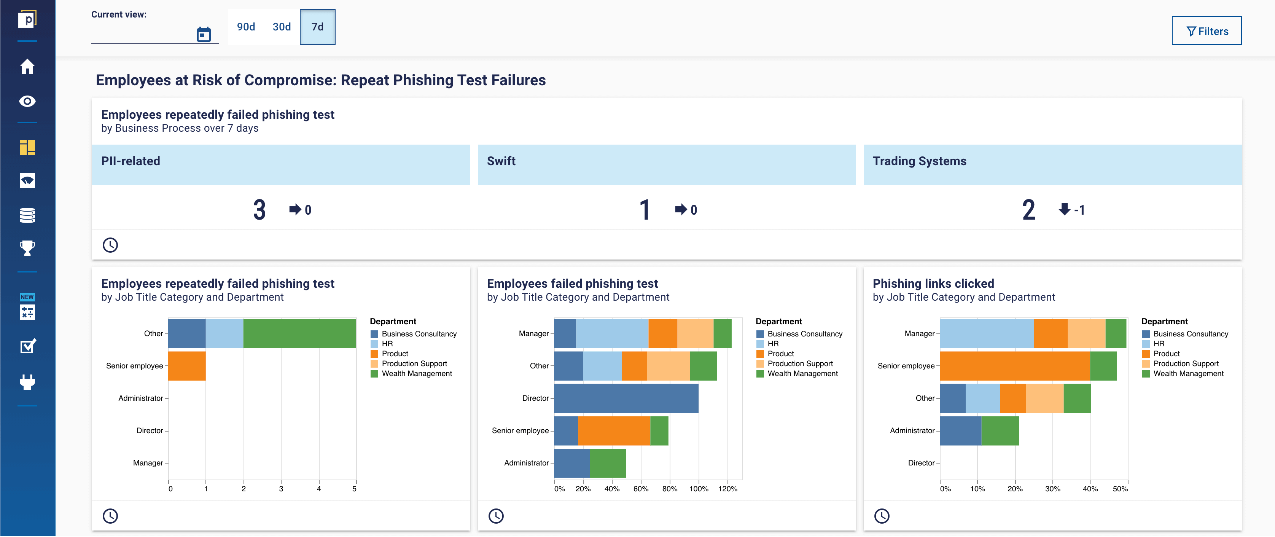Click the clock icon under the PII-related panel
Screen dimensions: 1275x537
[110, 245]
